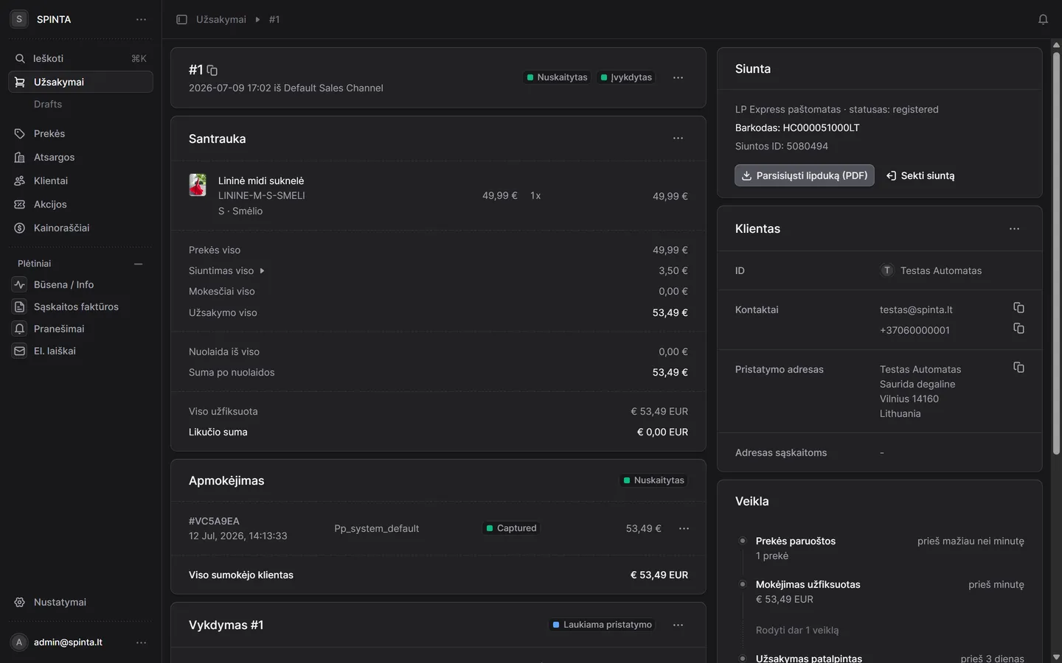Click the Įvykdytas status badge
The height and width of the screenshot is (663, 1062).
point(626,77)
